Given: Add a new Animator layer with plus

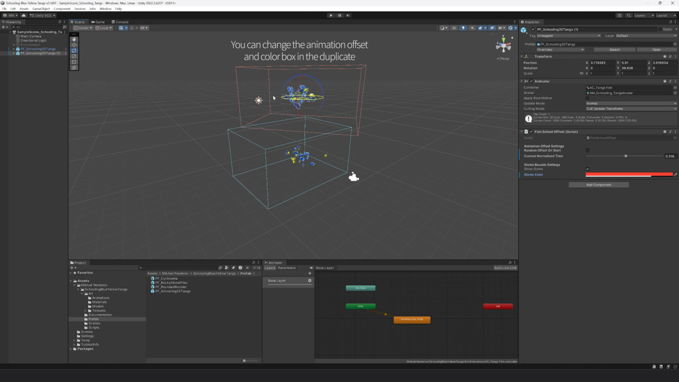Looking at the screenshot, I should 310,273.
